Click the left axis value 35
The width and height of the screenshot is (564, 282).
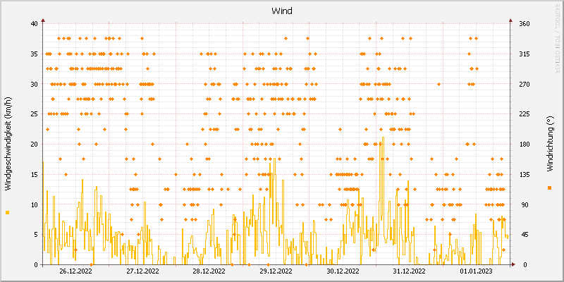pyautogui.click(x=35, y=54)
